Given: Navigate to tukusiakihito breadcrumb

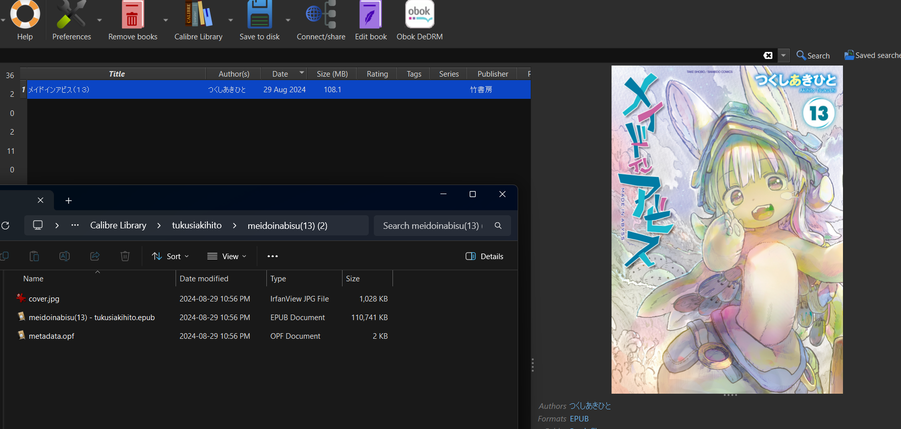Looking at the screenshot, I should point(197,225).
